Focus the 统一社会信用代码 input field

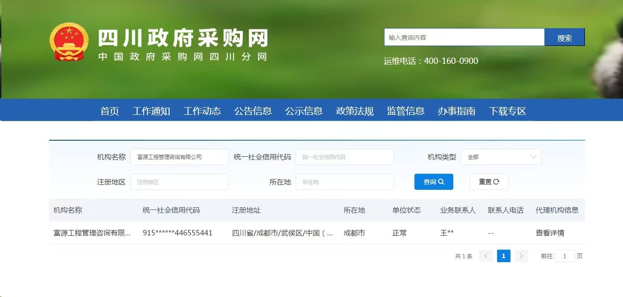coord(344,157)
